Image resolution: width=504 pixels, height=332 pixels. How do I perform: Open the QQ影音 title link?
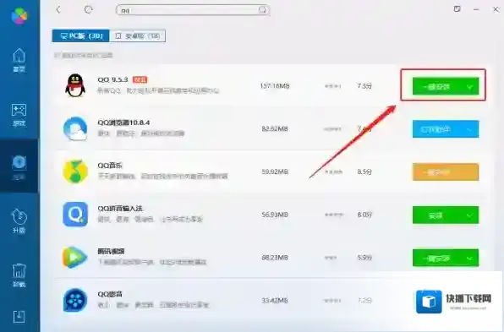tap(110, 294)
